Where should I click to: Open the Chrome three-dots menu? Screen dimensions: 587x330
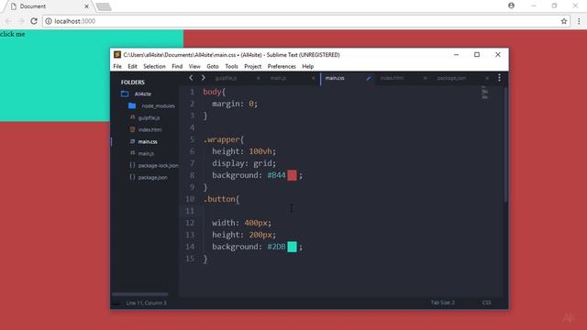tap(579, 21)
